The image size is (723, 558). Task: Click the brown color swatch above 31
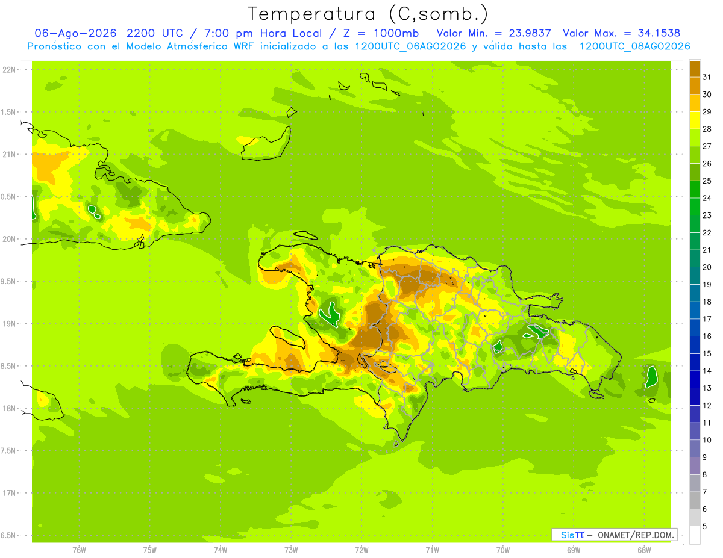(695, 69)
